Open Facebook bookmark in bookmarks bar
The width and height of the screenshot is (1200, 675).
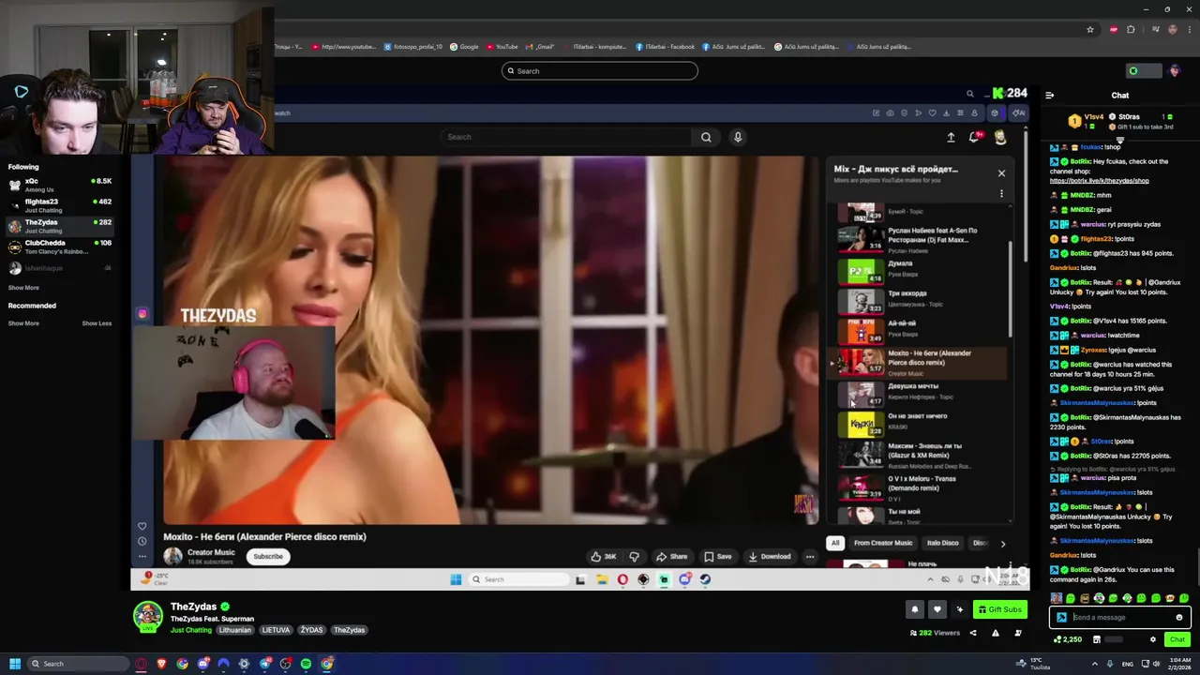[665, 47]
